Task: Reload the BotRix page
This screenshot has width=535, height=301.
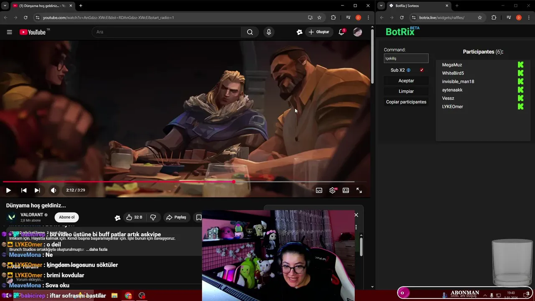Action: pyautogui.click(x=402, y=18)
